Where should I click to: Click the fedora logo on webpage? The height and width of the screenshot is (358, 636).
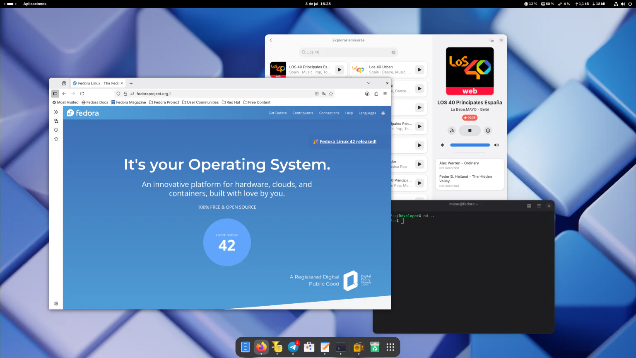pos(83,113)
